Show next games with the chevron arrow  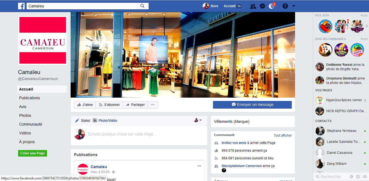(x=367, y=26)
